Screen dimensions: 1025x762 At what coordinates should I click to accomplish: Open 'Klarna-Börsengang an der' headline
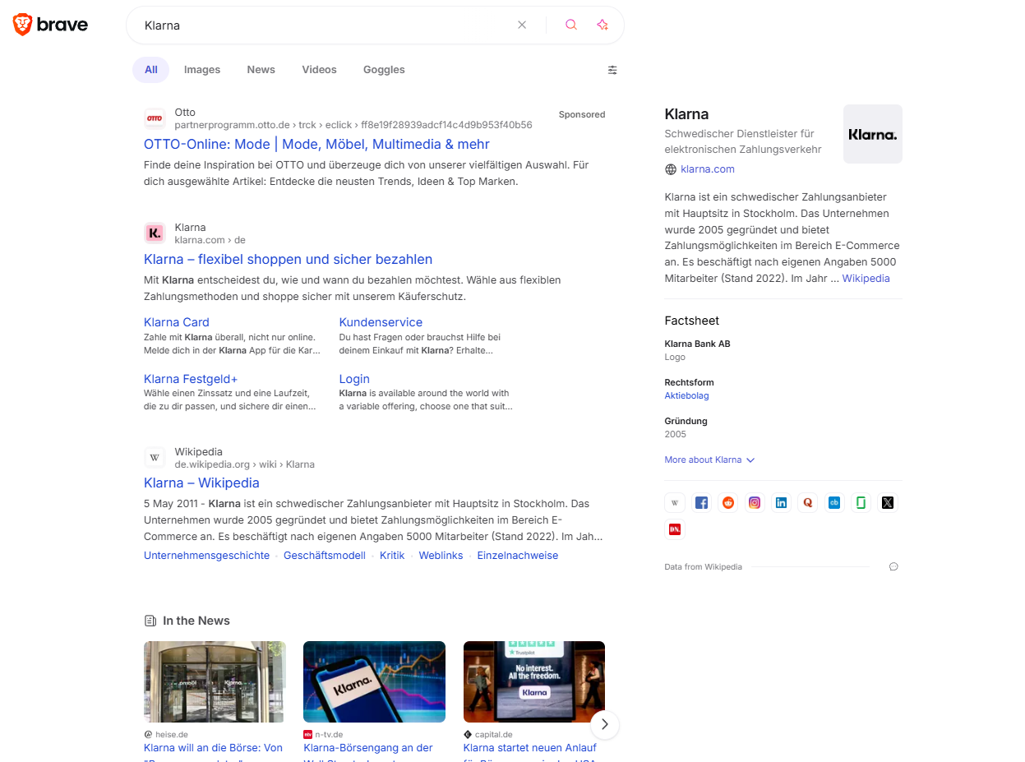tap(368, 748)
